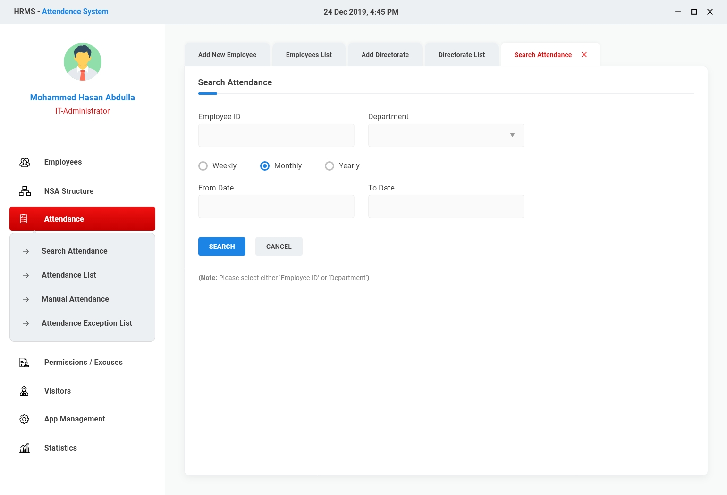The image size is (727, 495).
Task: Click the NSA Structure hierarchy icon
Action: point(25,191)
